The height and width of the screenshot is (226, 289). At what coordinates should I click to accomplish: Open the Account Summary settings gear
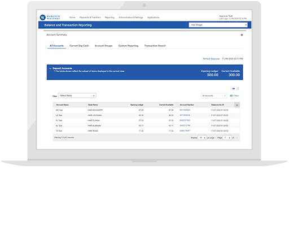click(x=242, y=35)
